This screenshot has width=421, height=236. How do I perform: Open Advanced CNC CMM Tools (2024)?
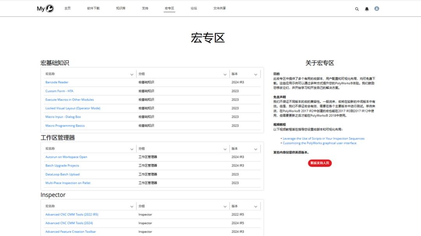click(69, 223)
